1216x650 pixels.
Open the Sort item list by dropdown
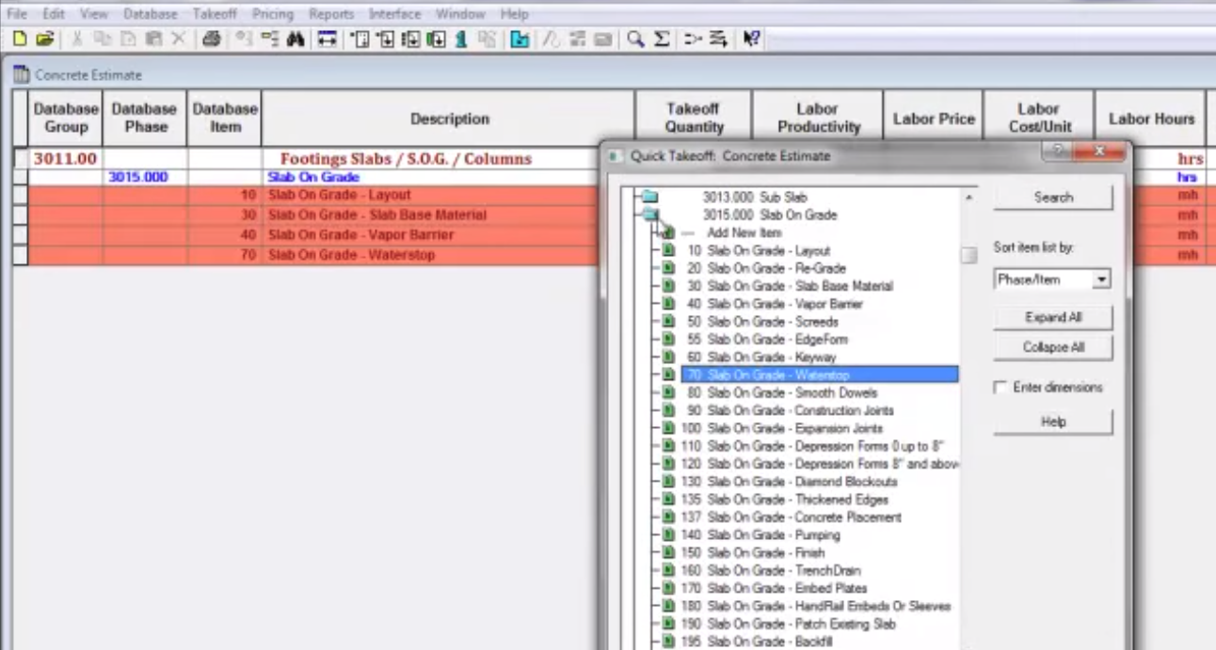click(x=1101, y=279)
